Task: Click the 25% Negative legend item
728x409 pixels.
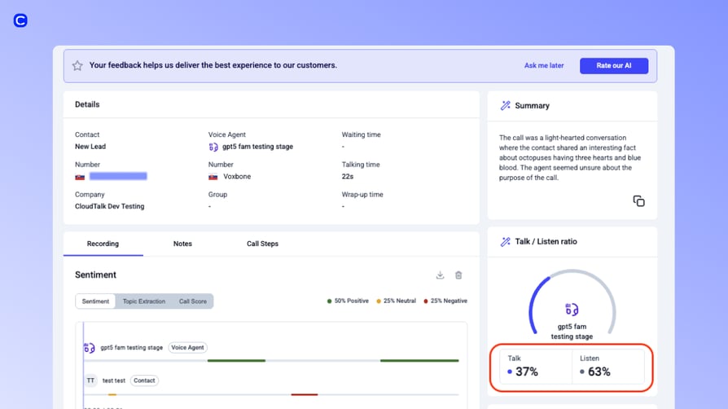Action: pyautogui.click(x=445, y=301)
